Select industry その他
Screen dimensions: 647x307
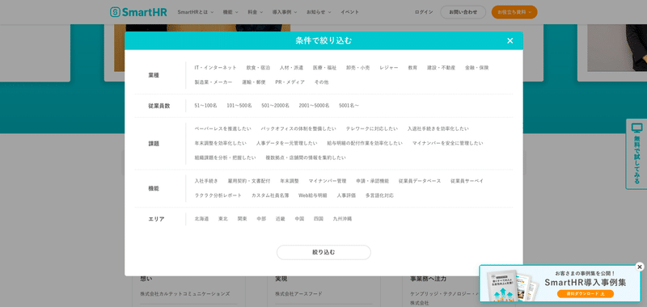321,82
